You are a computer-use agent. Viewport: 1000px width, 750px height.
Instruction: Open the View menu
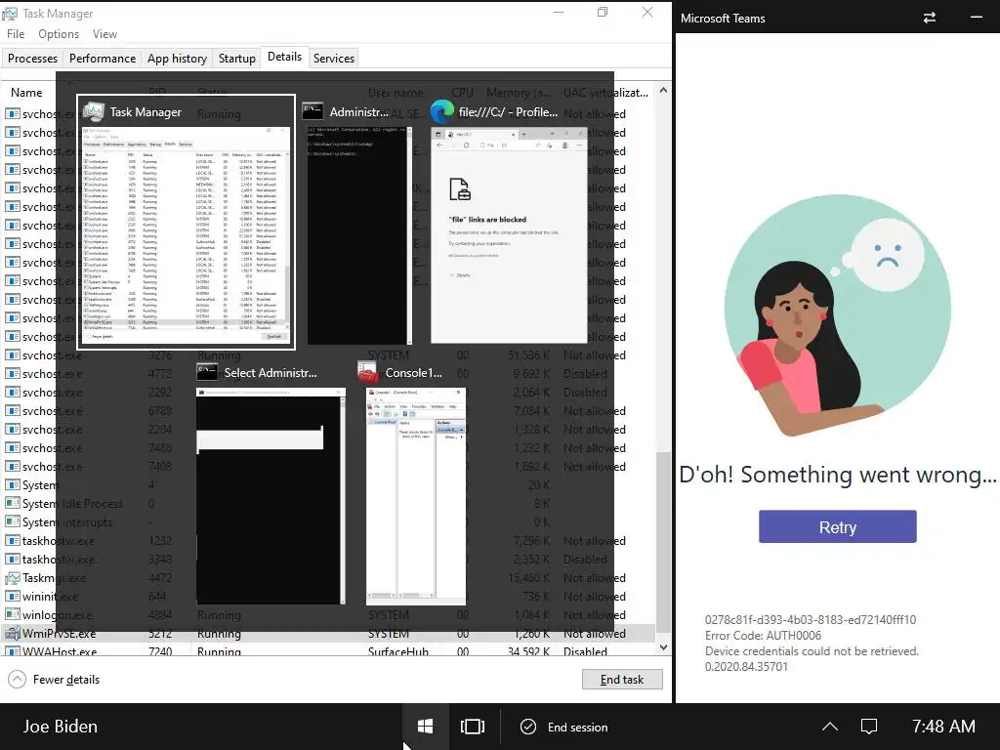[104, 34]
